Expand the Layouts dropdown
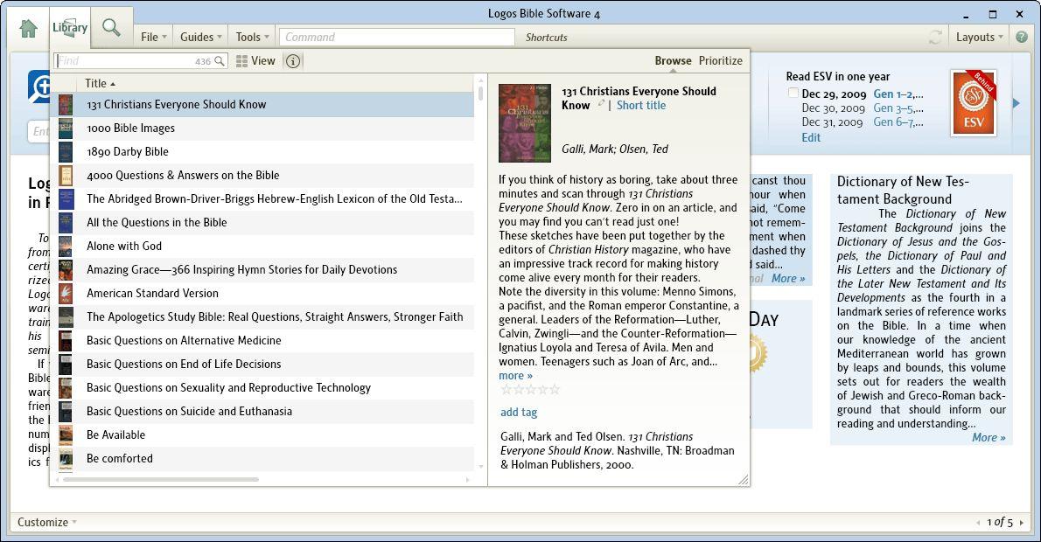Screen dimensions: 1041x542 (979, 37)
